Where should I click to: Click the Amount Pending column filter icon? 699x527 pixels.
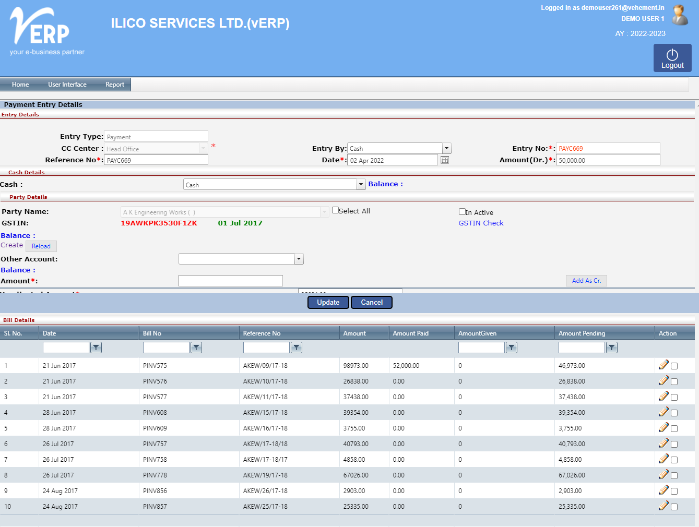pyautogui.click(x=612, y=348)
